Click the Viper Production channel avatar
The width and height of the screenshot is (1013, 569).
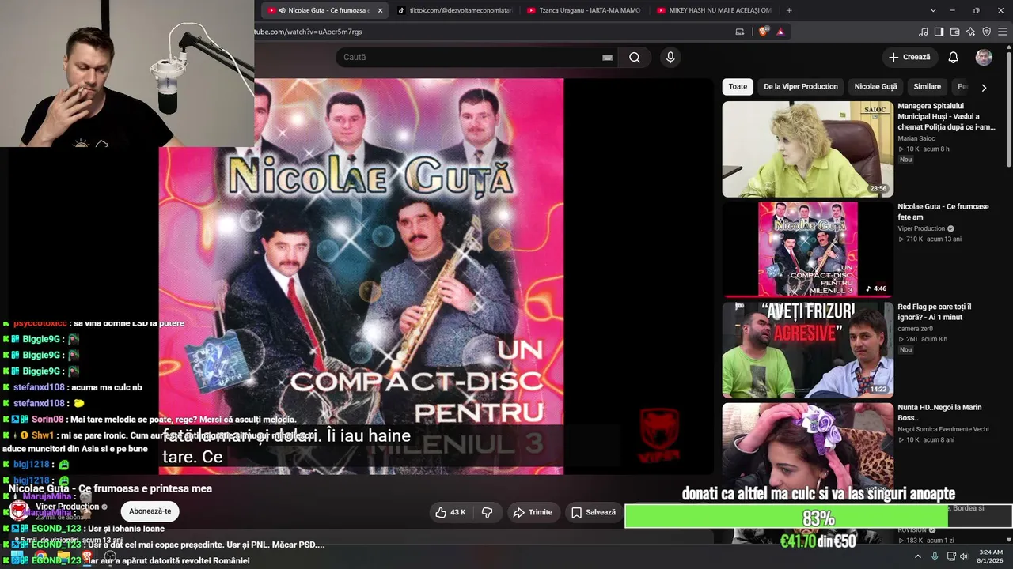(x=19, y=511)
